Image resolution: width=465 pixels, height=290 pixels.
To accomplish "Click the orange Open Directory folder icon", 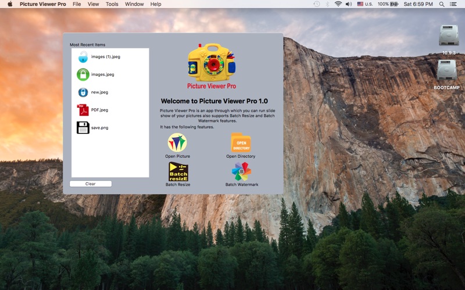I will point(241,142).
